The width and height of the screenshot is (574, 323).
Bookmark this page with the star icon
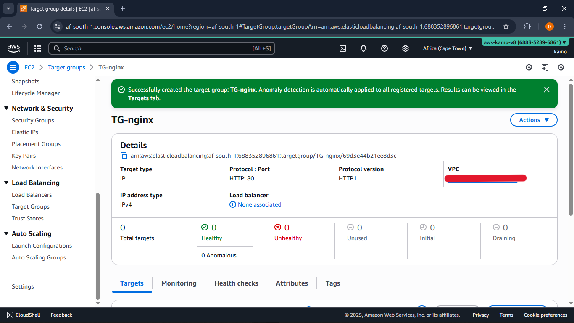pos(506,26)
